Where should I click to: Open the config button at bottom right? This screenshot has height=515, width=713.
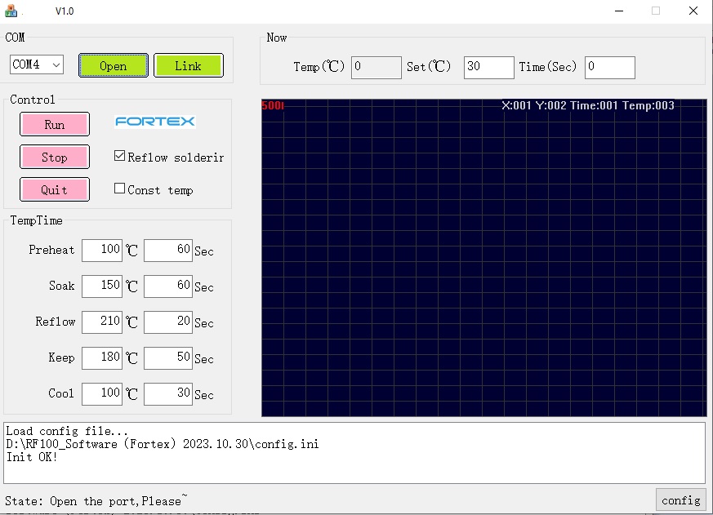680,500
